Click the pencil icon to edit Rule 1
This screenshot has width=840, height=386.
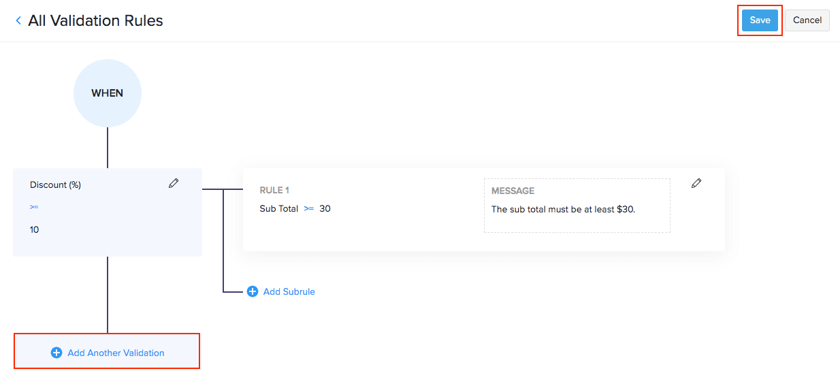[x=696, y=183]
